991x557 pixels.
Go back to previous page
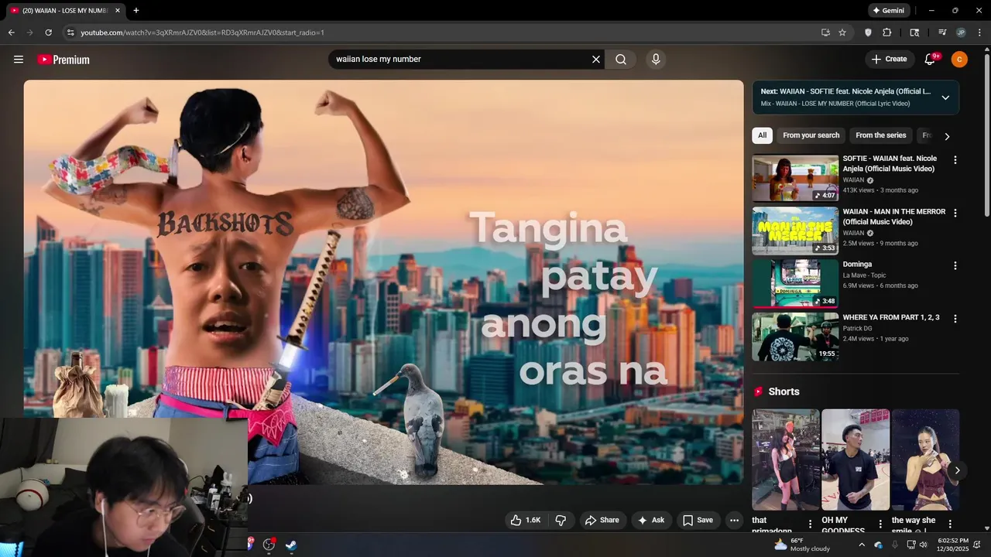pos(11,32)
